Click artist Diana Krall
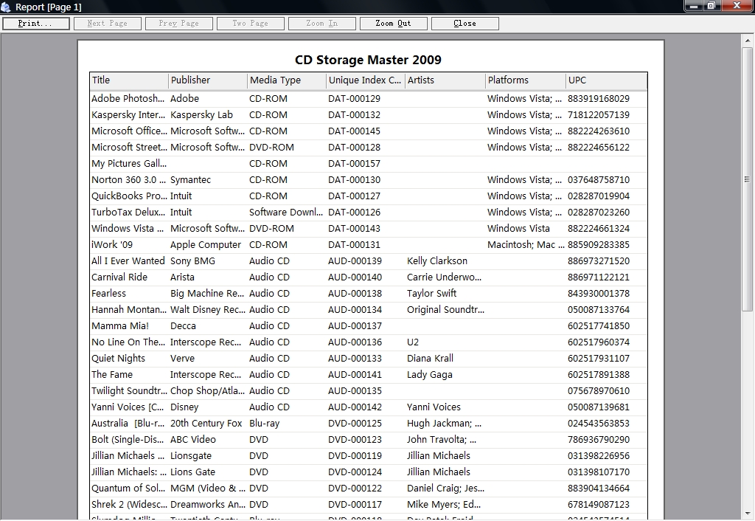Viewport: 755px width, 521px height. pos(430,359)
